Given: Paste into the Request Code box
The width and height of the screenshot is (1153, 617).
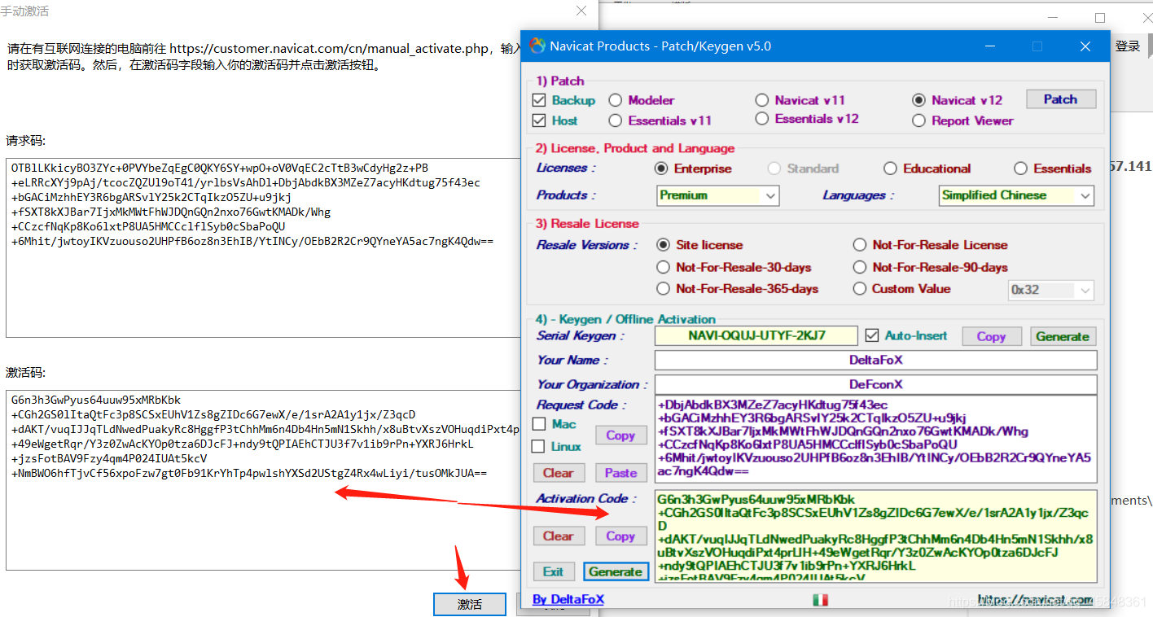Looking at the screenshot, I should pos(620,473).
